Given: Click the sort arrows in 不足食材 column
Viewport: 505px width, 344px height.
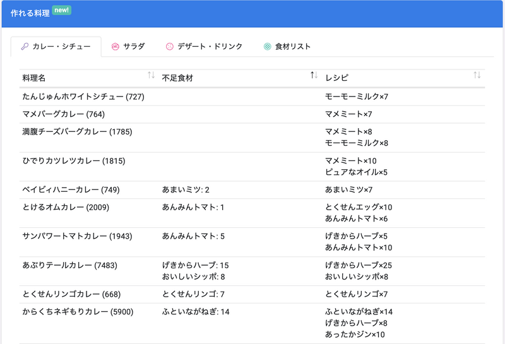Looking at the screenshot, I should (314, 76).
